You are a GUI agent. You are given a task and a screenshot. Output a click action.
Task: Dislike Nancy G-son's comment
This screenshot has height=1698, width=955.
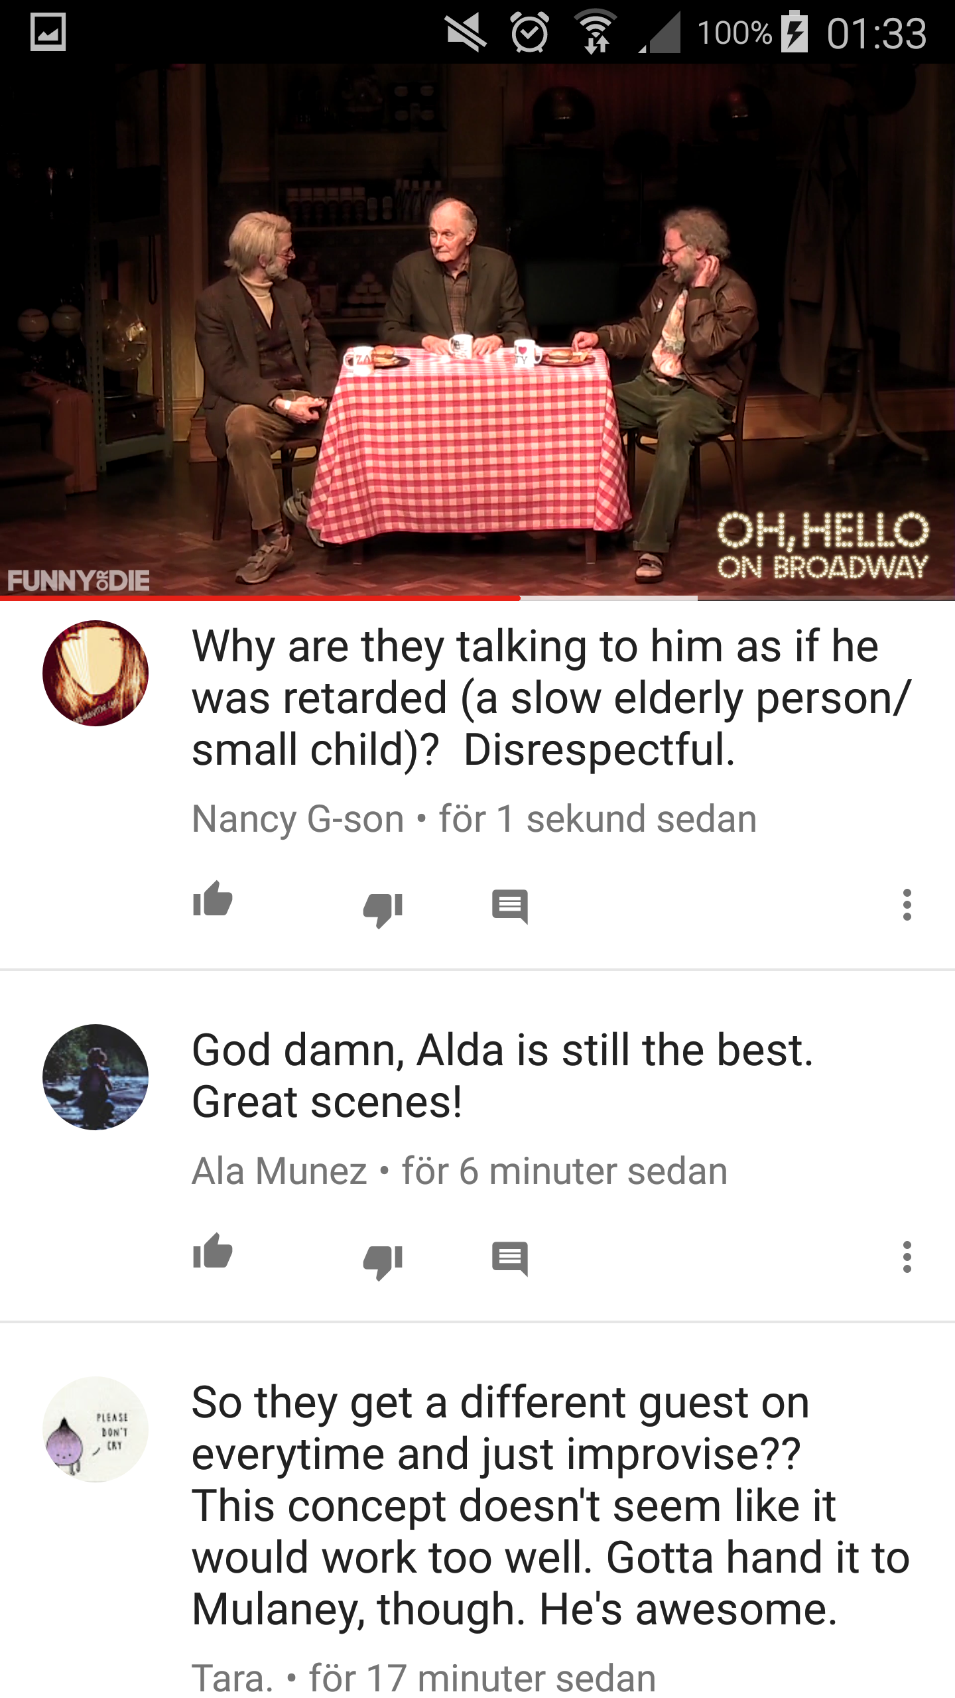[383, 909]
